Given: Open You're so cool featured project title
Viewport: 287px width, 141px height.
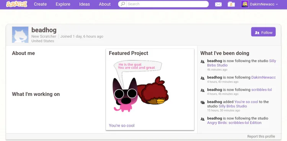Looking at the screenshot, I should [122, 125].
